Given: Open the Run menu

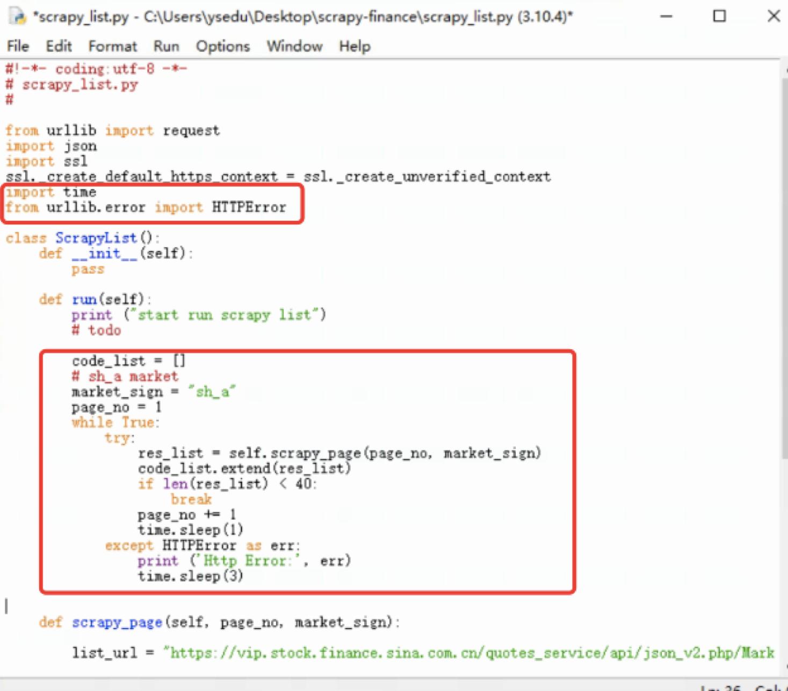Looking at the screenshot, I should (x=166, y=46).
